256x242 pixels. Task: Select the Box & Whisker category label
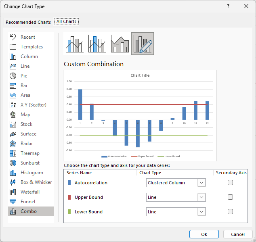36,182
